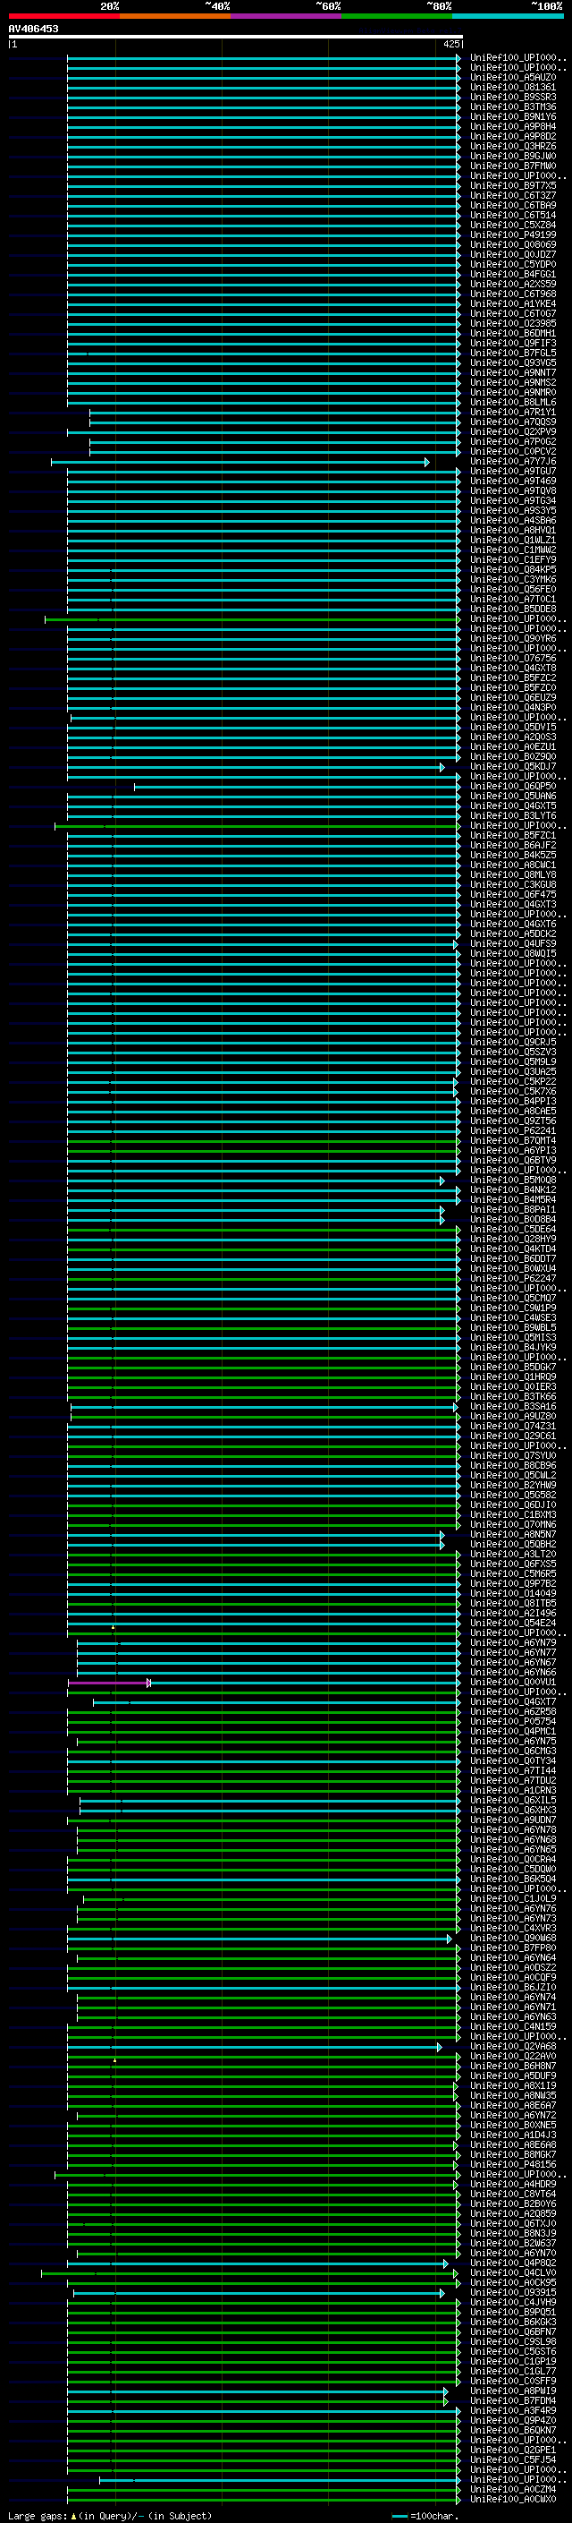Click label UniRef100_A3LT20
572x2523 pixels.
click(513, 1554)
